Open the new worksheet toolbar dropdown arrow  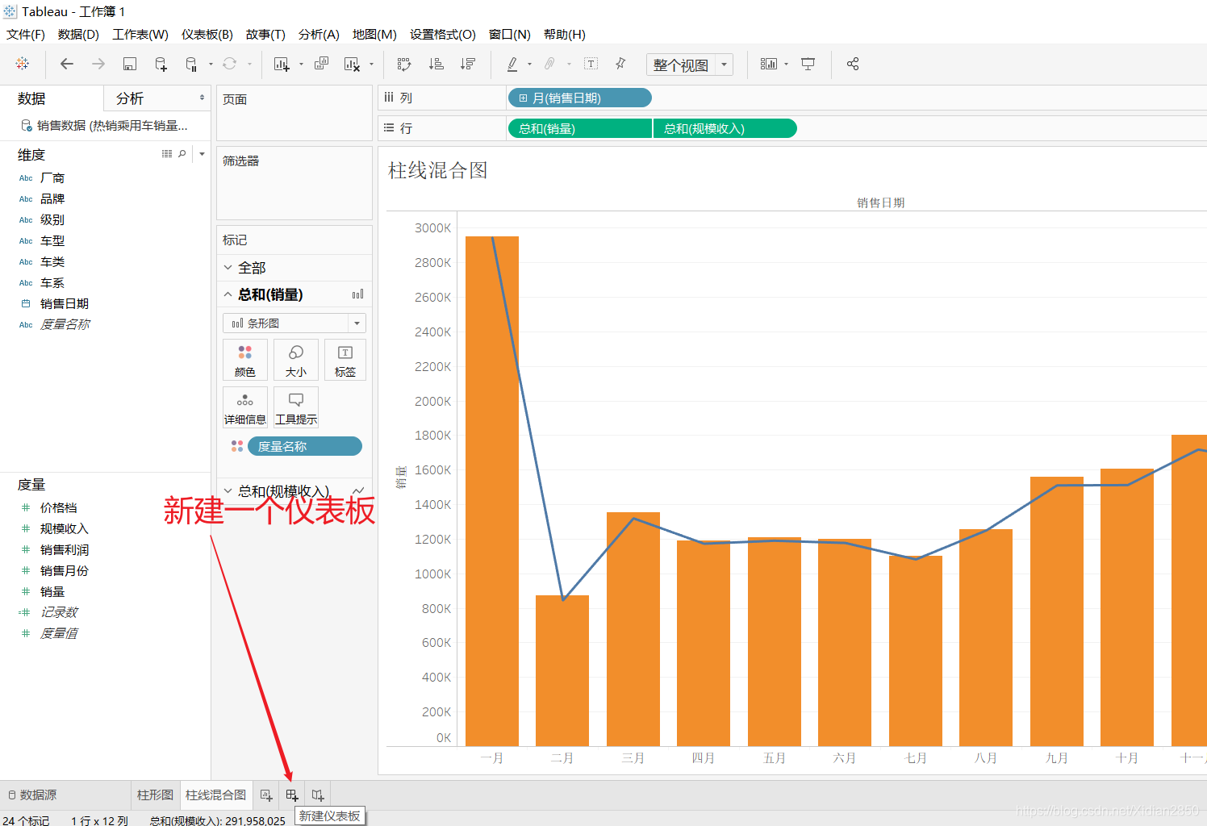click(x=301, y=64)
